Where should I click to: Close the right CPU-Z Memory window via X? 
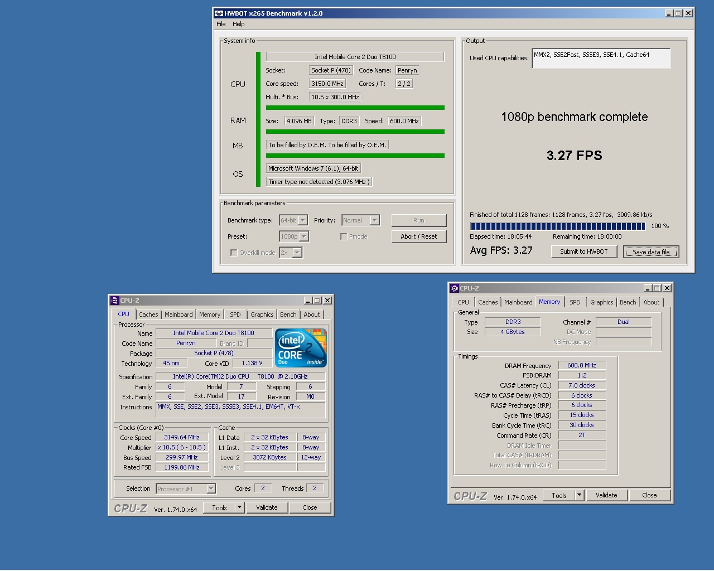(667, 288)
